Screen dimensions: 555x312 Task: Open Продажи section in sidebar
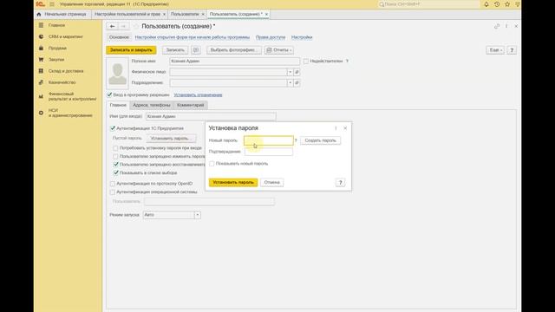pos(57,48)
